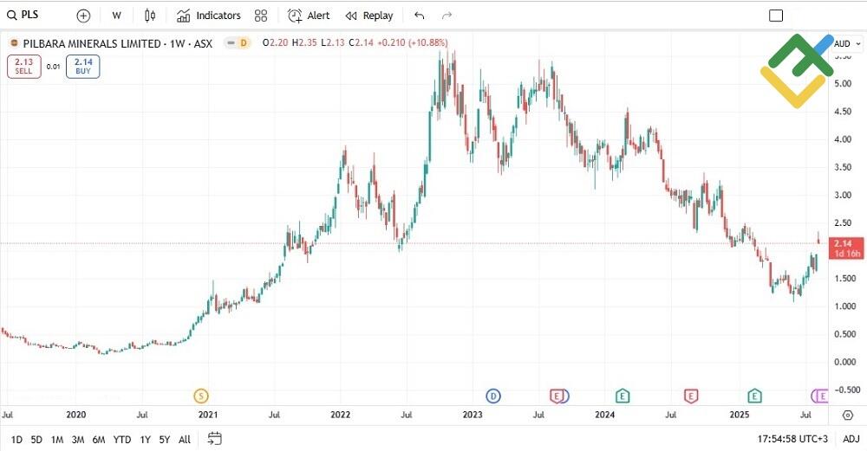The width and height of the screenshot is (867, 451).
Task: Add symbol with the plus circle icon
Action: pos(83,16)
